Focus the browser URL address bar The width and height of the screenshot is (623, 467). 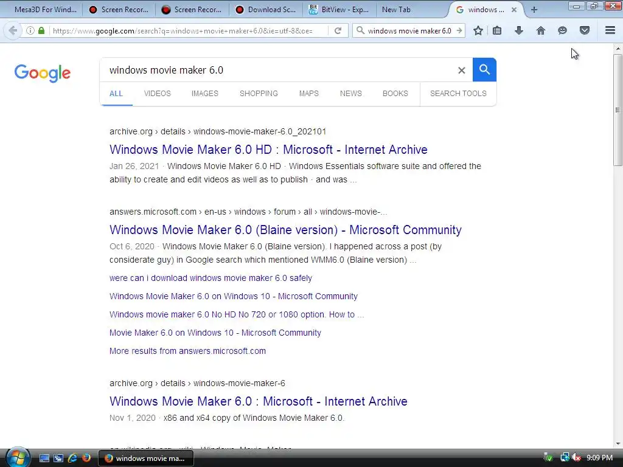pos(189,30)
